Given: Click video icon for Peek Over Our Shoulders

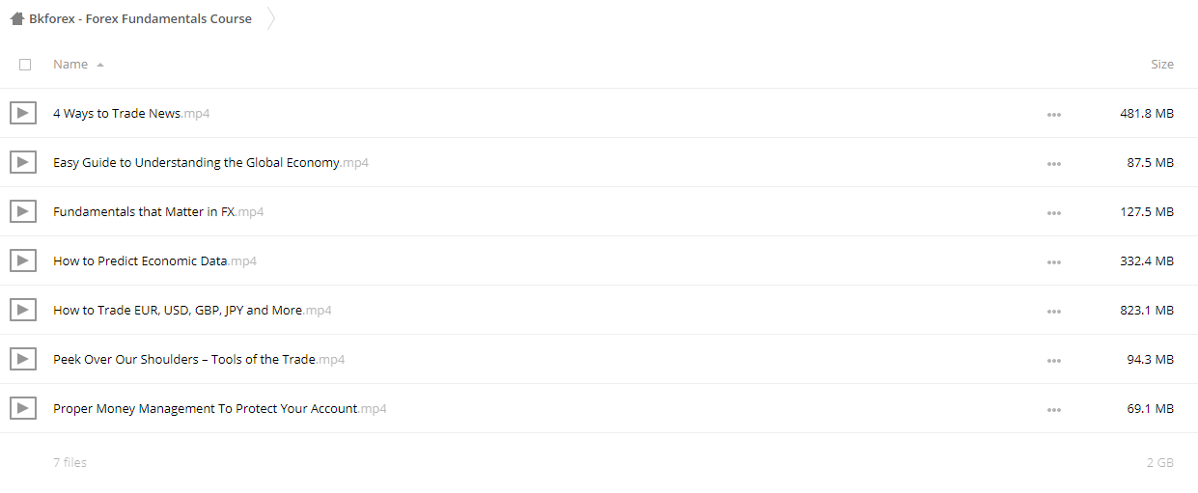Looking at the screenshot, I should tap(23, 359).
